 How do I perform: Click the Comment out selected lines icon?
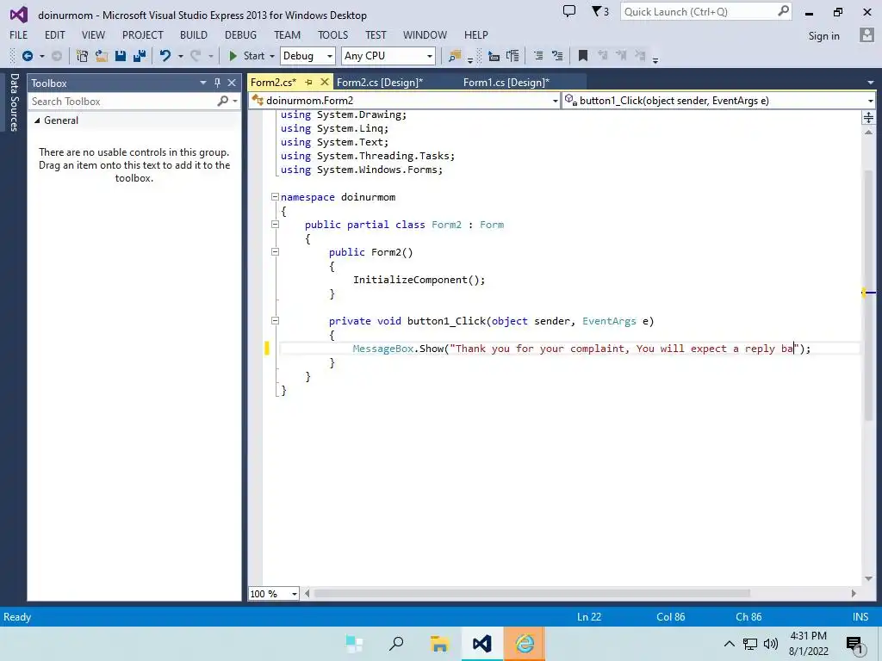pos(538,56)
